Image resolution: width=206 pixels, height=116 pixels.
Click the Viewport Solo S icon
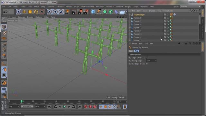tap(4, 75)
